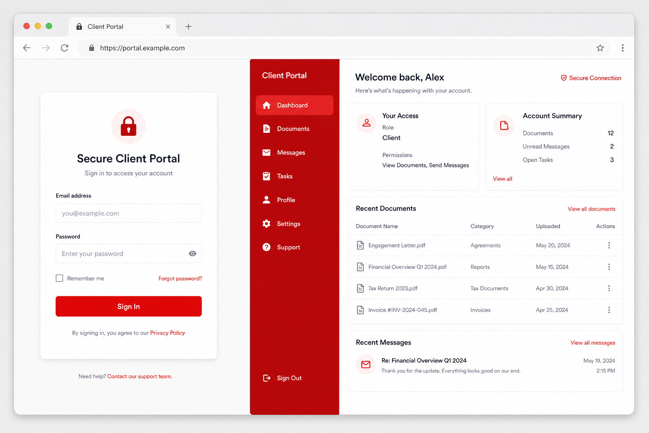The image size is (649, 433).
Task: Reload the page with refresh icon
Action: tap(65, 48)
